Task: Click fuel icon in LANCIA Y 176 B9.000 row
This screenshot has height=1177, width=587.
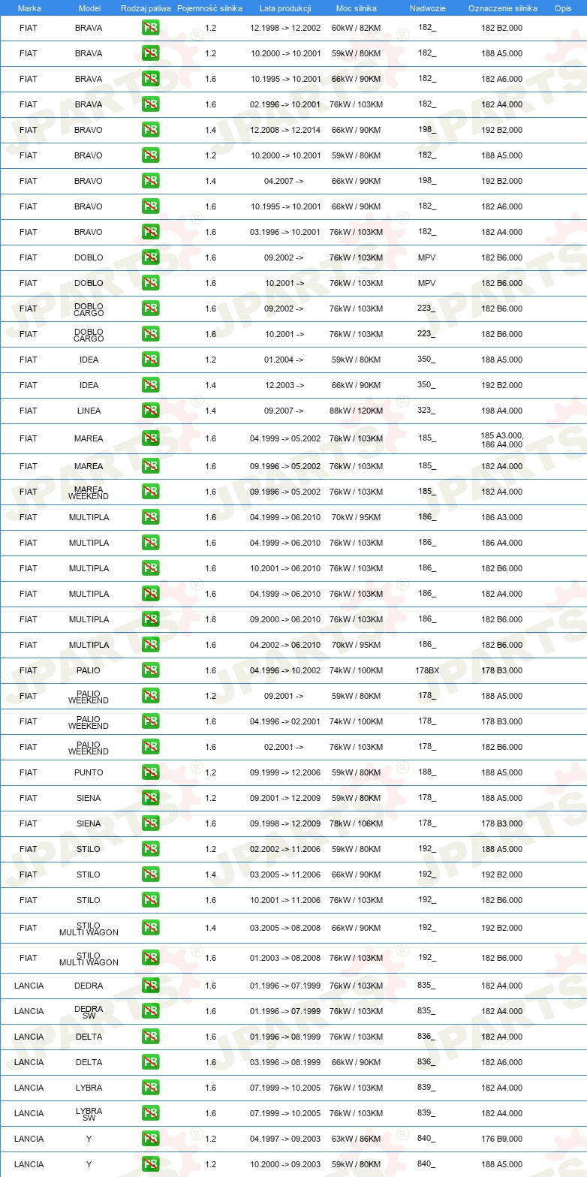Action: (150, 1139)
